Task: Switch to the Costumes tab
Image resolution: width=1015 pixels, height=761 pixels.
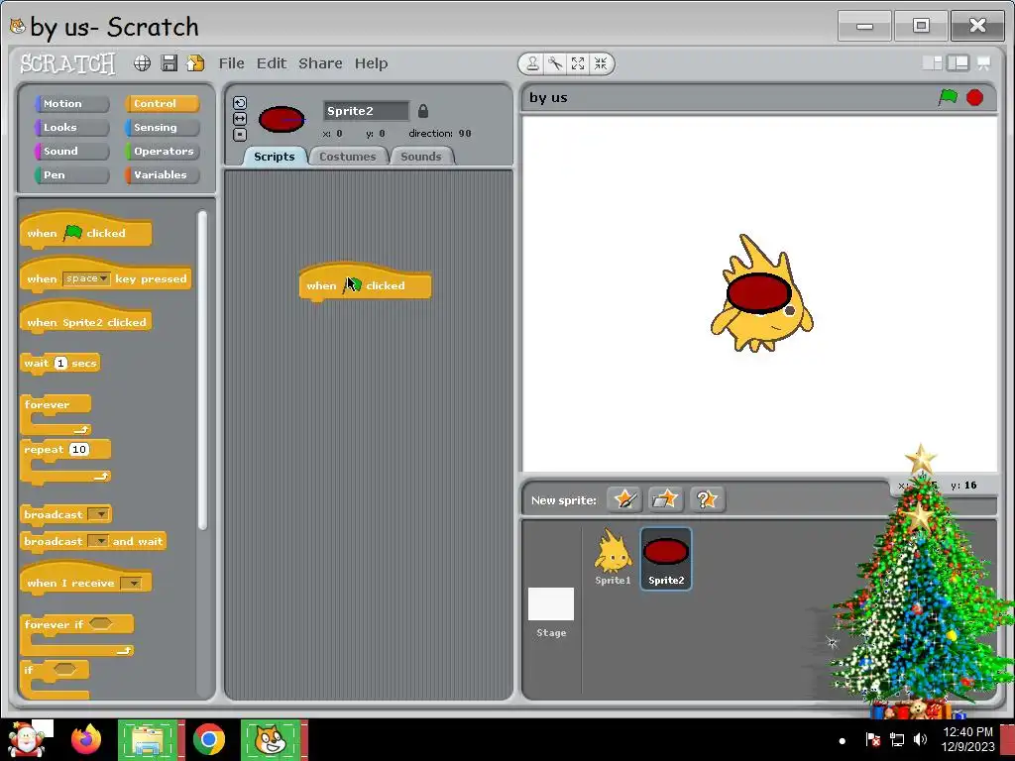Action: [348, 157]
